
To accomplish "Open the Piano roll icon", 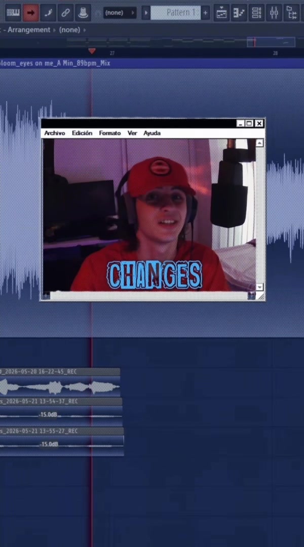I will (x=239, y=13).
